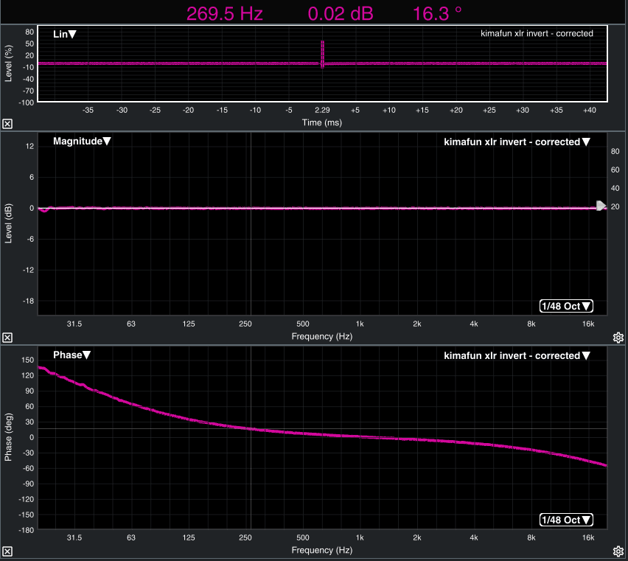Click the 269.5 Hz cursor frequency readout
628x561 pixels.
224,13
